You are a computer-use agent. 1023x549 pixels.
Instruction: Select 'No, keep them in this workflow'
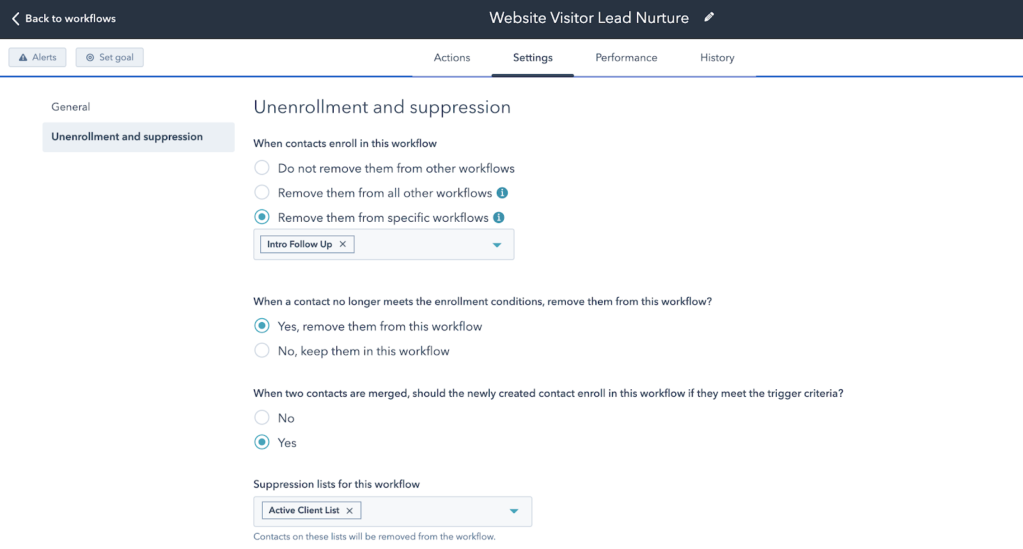pyautogui.click(x=262, y=351)
